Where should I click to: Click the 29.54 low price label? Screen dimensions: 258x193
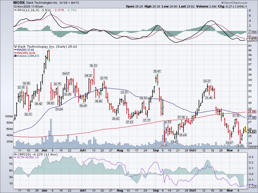point(59,109)
